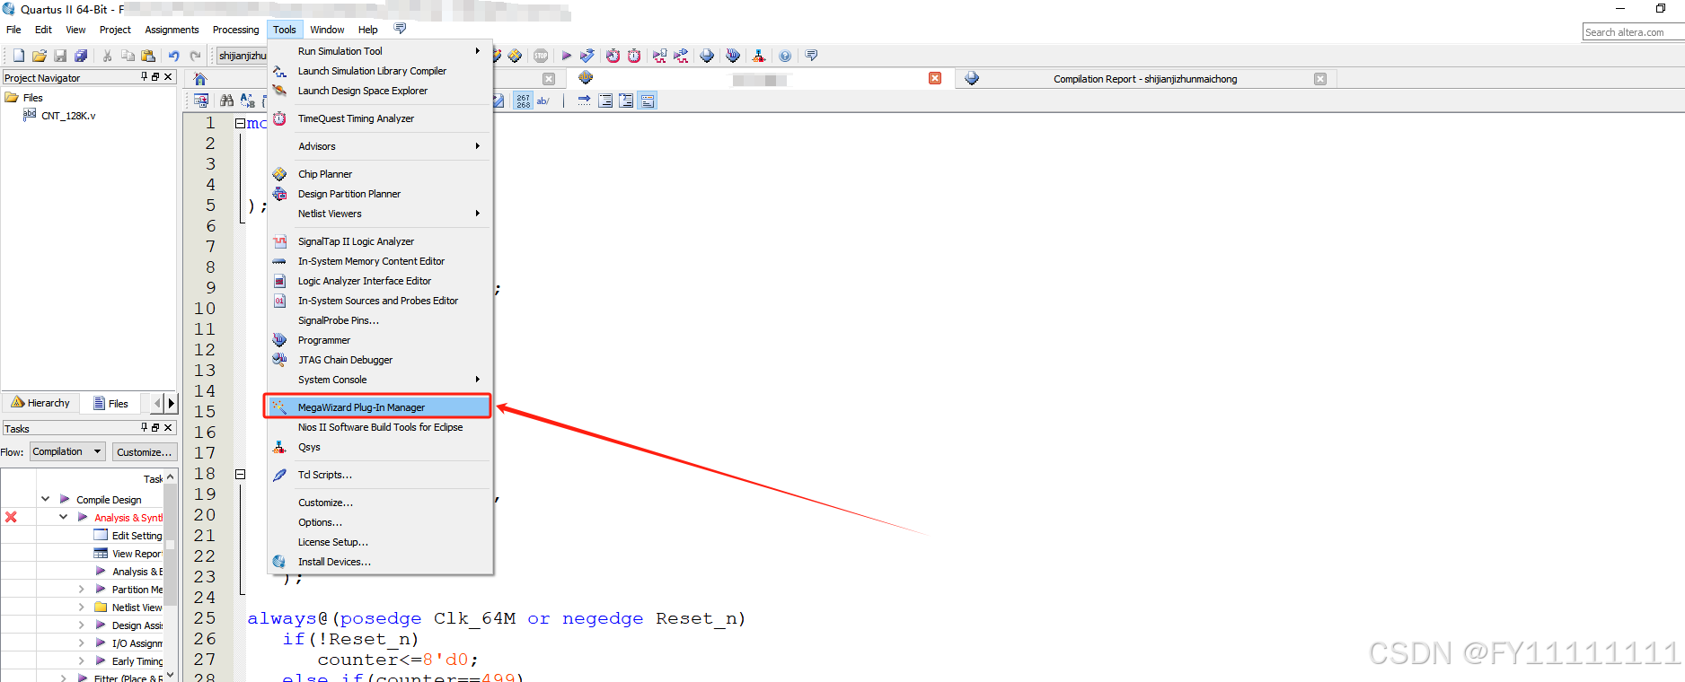
Task: Click the Start Analysis & Synthesis icon
Action: [x=587, y=56]
